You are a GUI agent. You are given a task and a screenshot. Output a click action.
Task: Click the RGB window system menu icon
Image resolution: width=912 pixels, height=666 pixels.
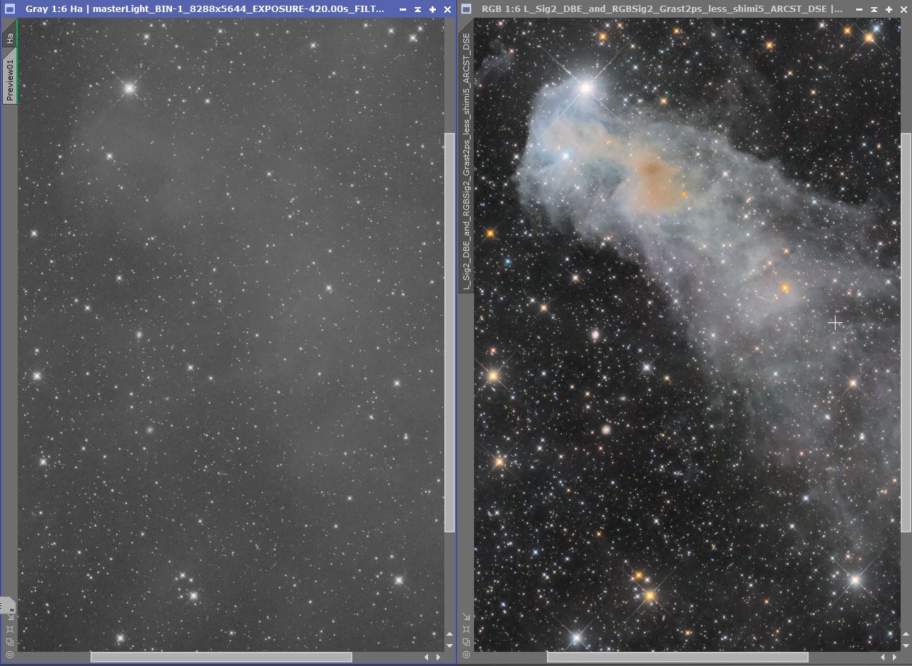pyautogui.click(x=466, y=9)
